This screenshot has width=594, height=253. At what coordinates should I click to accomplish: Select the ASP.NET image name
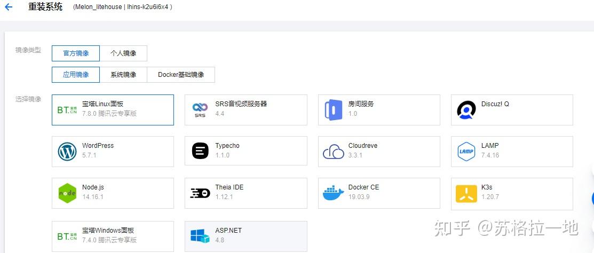(x=228, y=230)
